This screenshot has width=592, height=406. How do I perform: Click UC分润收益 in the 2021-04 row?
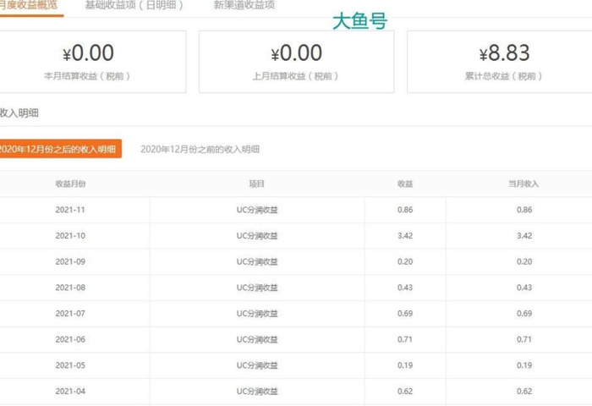tap(257, 392)
